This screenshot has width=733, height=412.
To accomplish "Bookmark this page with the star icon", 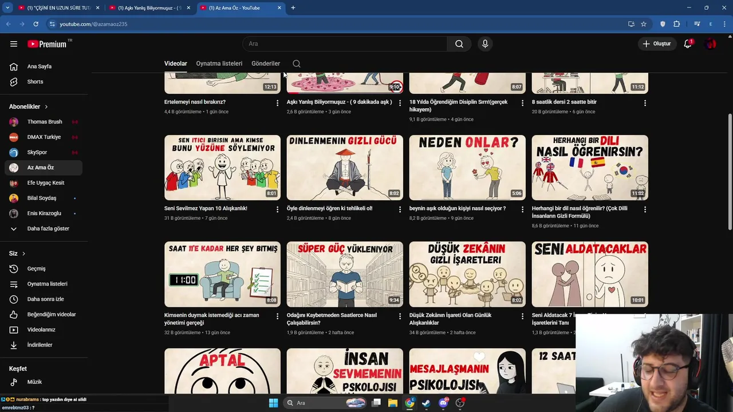I will click(644, 24).
